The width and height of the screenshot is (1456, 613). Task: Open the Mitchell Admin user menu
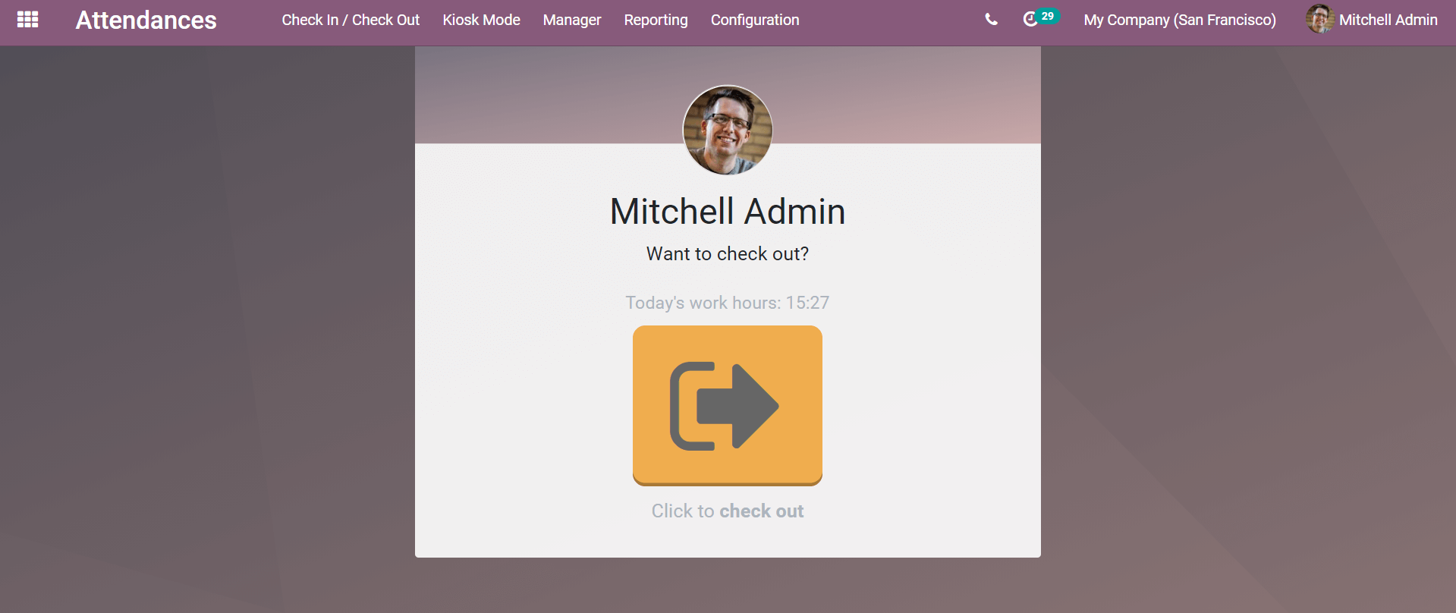click(x=1372, y=20)
